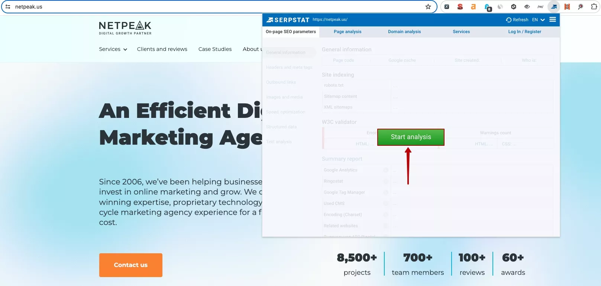601x286 pixels.
Task: Click the robots.txt row
Action: pyautogui.click(x=437, y=85)
